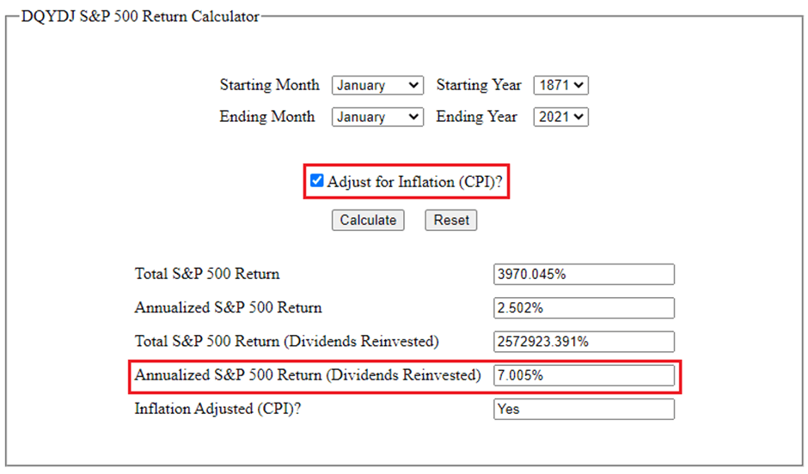Click the field showing 2572923.391%
This screenshot has height=474, width=808.
(584, 342)
